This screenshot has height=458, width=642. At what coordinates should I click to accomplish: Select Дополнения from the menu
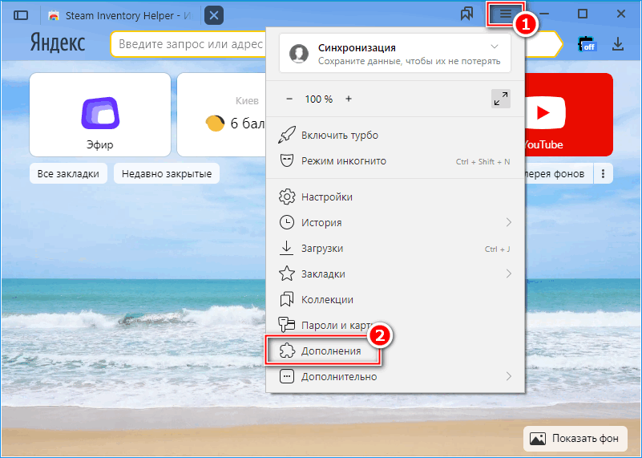pyautogui.click(x=331, y=351)
